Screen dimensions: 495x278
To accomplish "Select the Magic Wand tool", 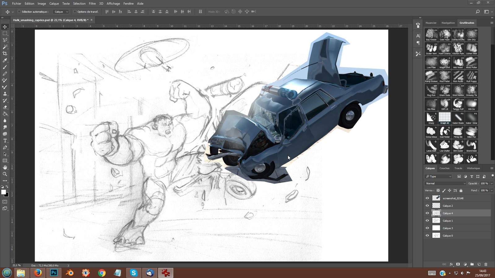I will (x=5, y=47).
